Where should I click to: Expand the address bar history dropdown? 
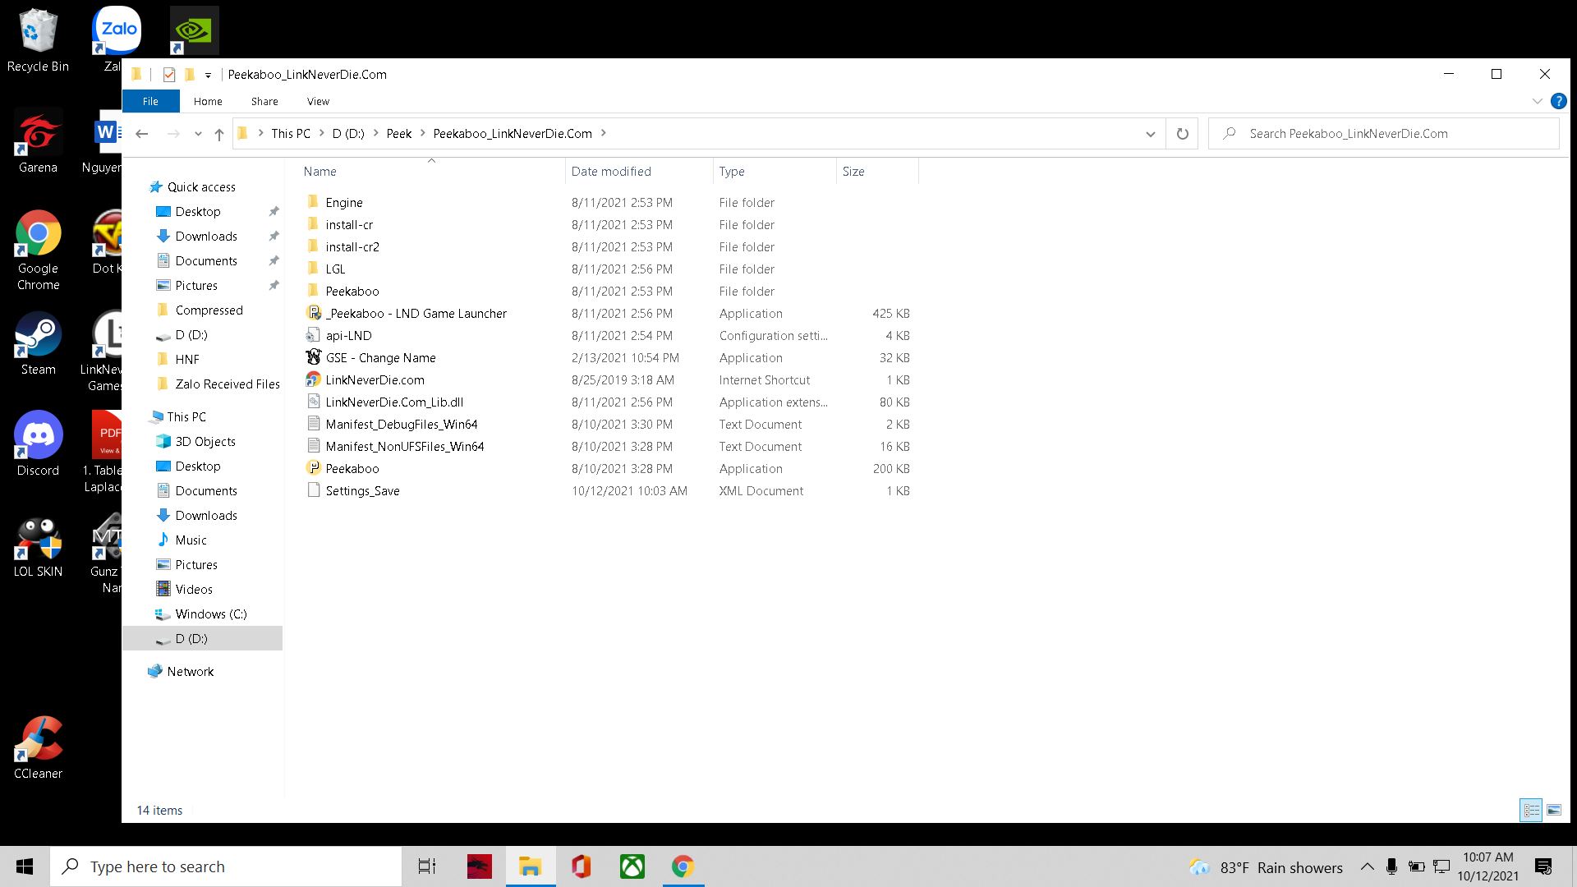click(1150, 134)
